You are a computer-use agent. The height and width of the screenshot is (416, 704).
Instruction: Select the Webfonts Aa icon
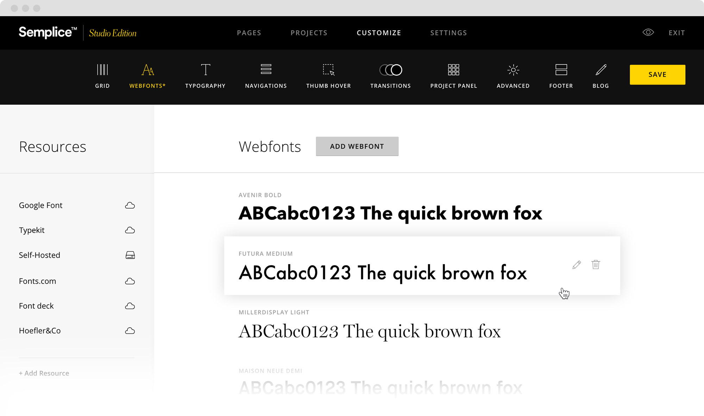coord(147,70)
